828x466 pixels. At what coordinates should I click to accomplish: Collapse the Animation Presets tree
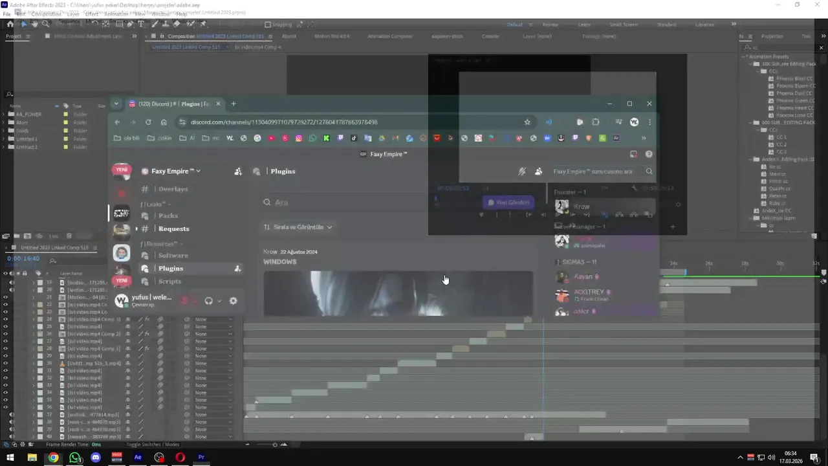pos(744,56)
